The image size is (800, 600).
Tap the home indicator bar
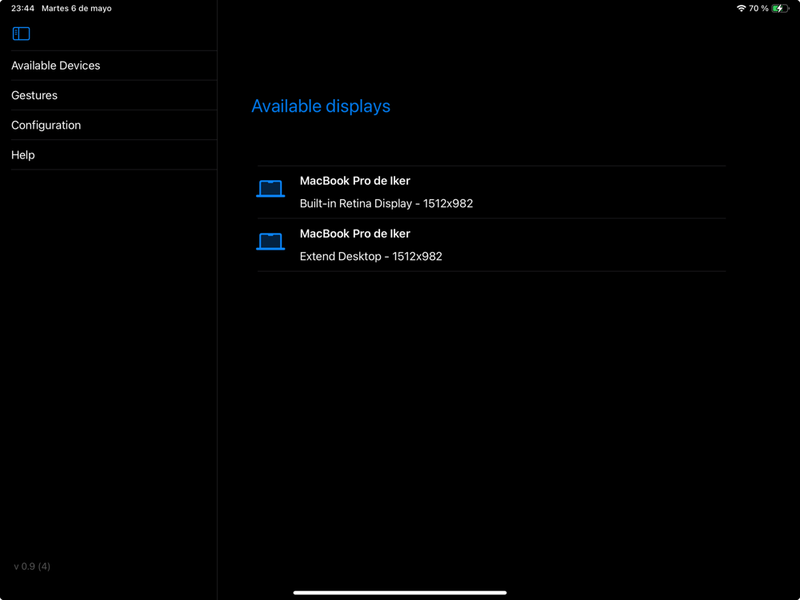pyautogui.click(x=400, y=593)
